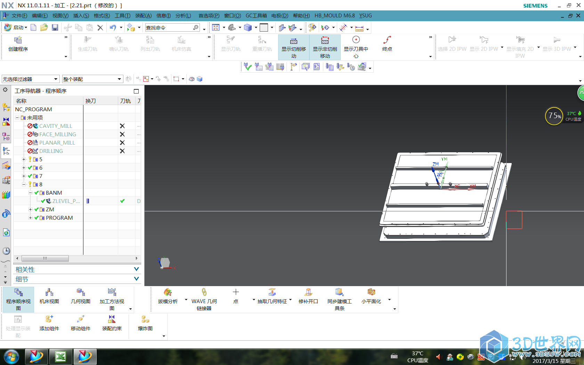
Task: Click the 刀轨 column header
Action: 127,101
